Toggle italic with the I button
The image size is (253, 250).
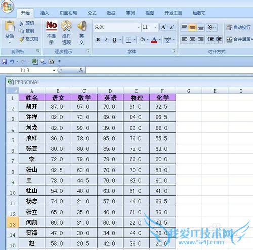pyautogui.click(x=106, y=40)
